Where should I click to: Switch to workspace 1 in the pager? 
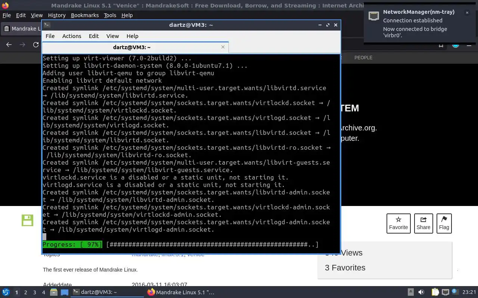[16, 292]
